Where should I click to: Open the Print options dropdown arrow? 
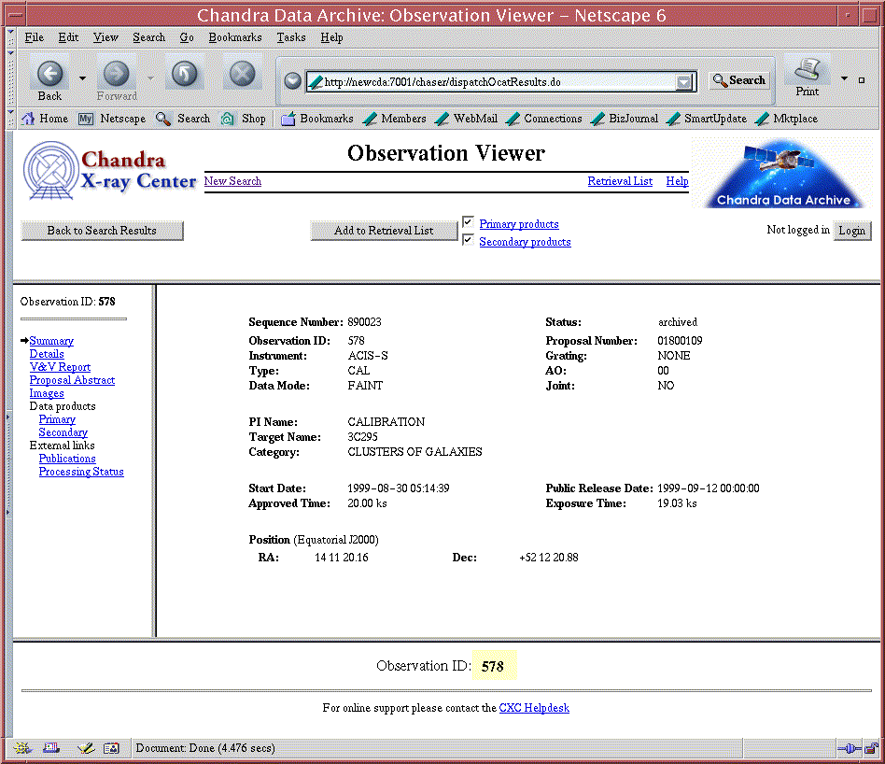[844, 78]
